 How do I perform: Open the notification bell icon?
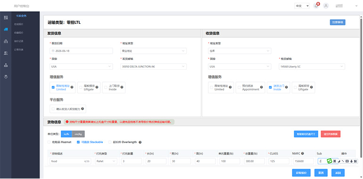click(316, 6)
